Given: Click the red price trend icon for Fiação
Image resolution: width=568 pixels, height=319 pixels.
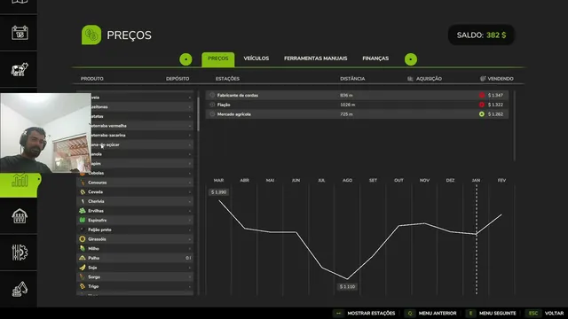Looking at the screenshot, I should pyautogui.click(x=482, y=105).
